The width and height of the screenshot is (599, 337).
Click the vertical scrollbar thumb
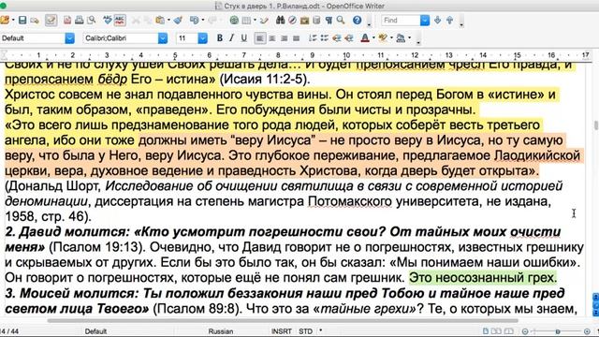point(595,125)
